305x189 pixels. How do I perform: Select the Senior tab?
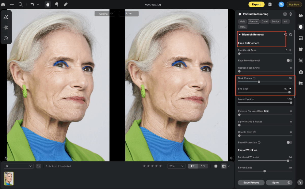click(x=275, y=22)
